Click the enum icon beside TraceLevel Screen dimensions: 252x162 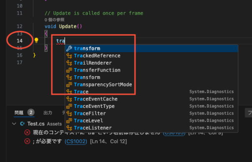[69, 121]
